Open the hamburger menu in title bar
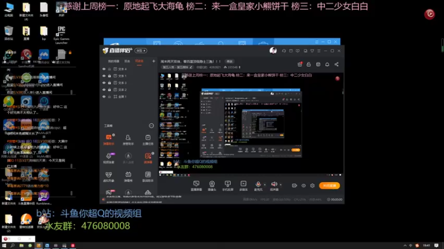 (x=319, y=51)
